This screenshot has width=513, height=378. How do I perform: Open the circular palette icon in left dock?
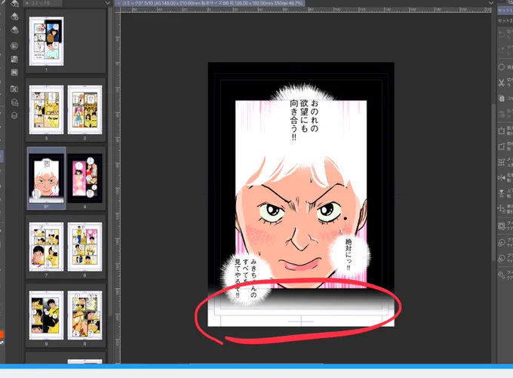pyautogui.click(x=14, y=46)
